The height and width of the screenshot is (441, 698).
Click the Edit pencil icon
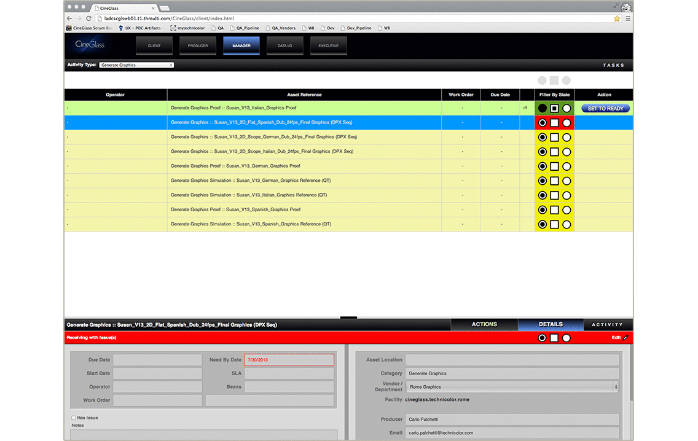625,338
